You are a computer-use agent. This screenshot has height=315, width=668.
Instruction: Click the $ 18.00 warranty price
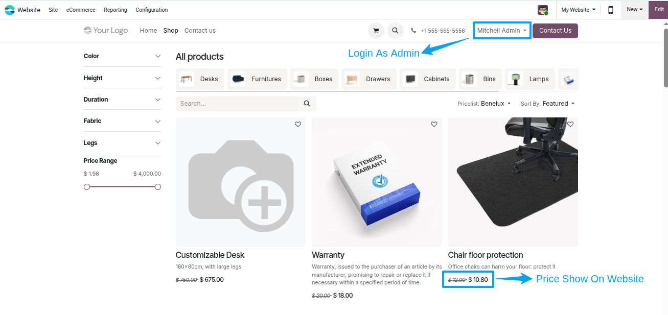point(343,295)
